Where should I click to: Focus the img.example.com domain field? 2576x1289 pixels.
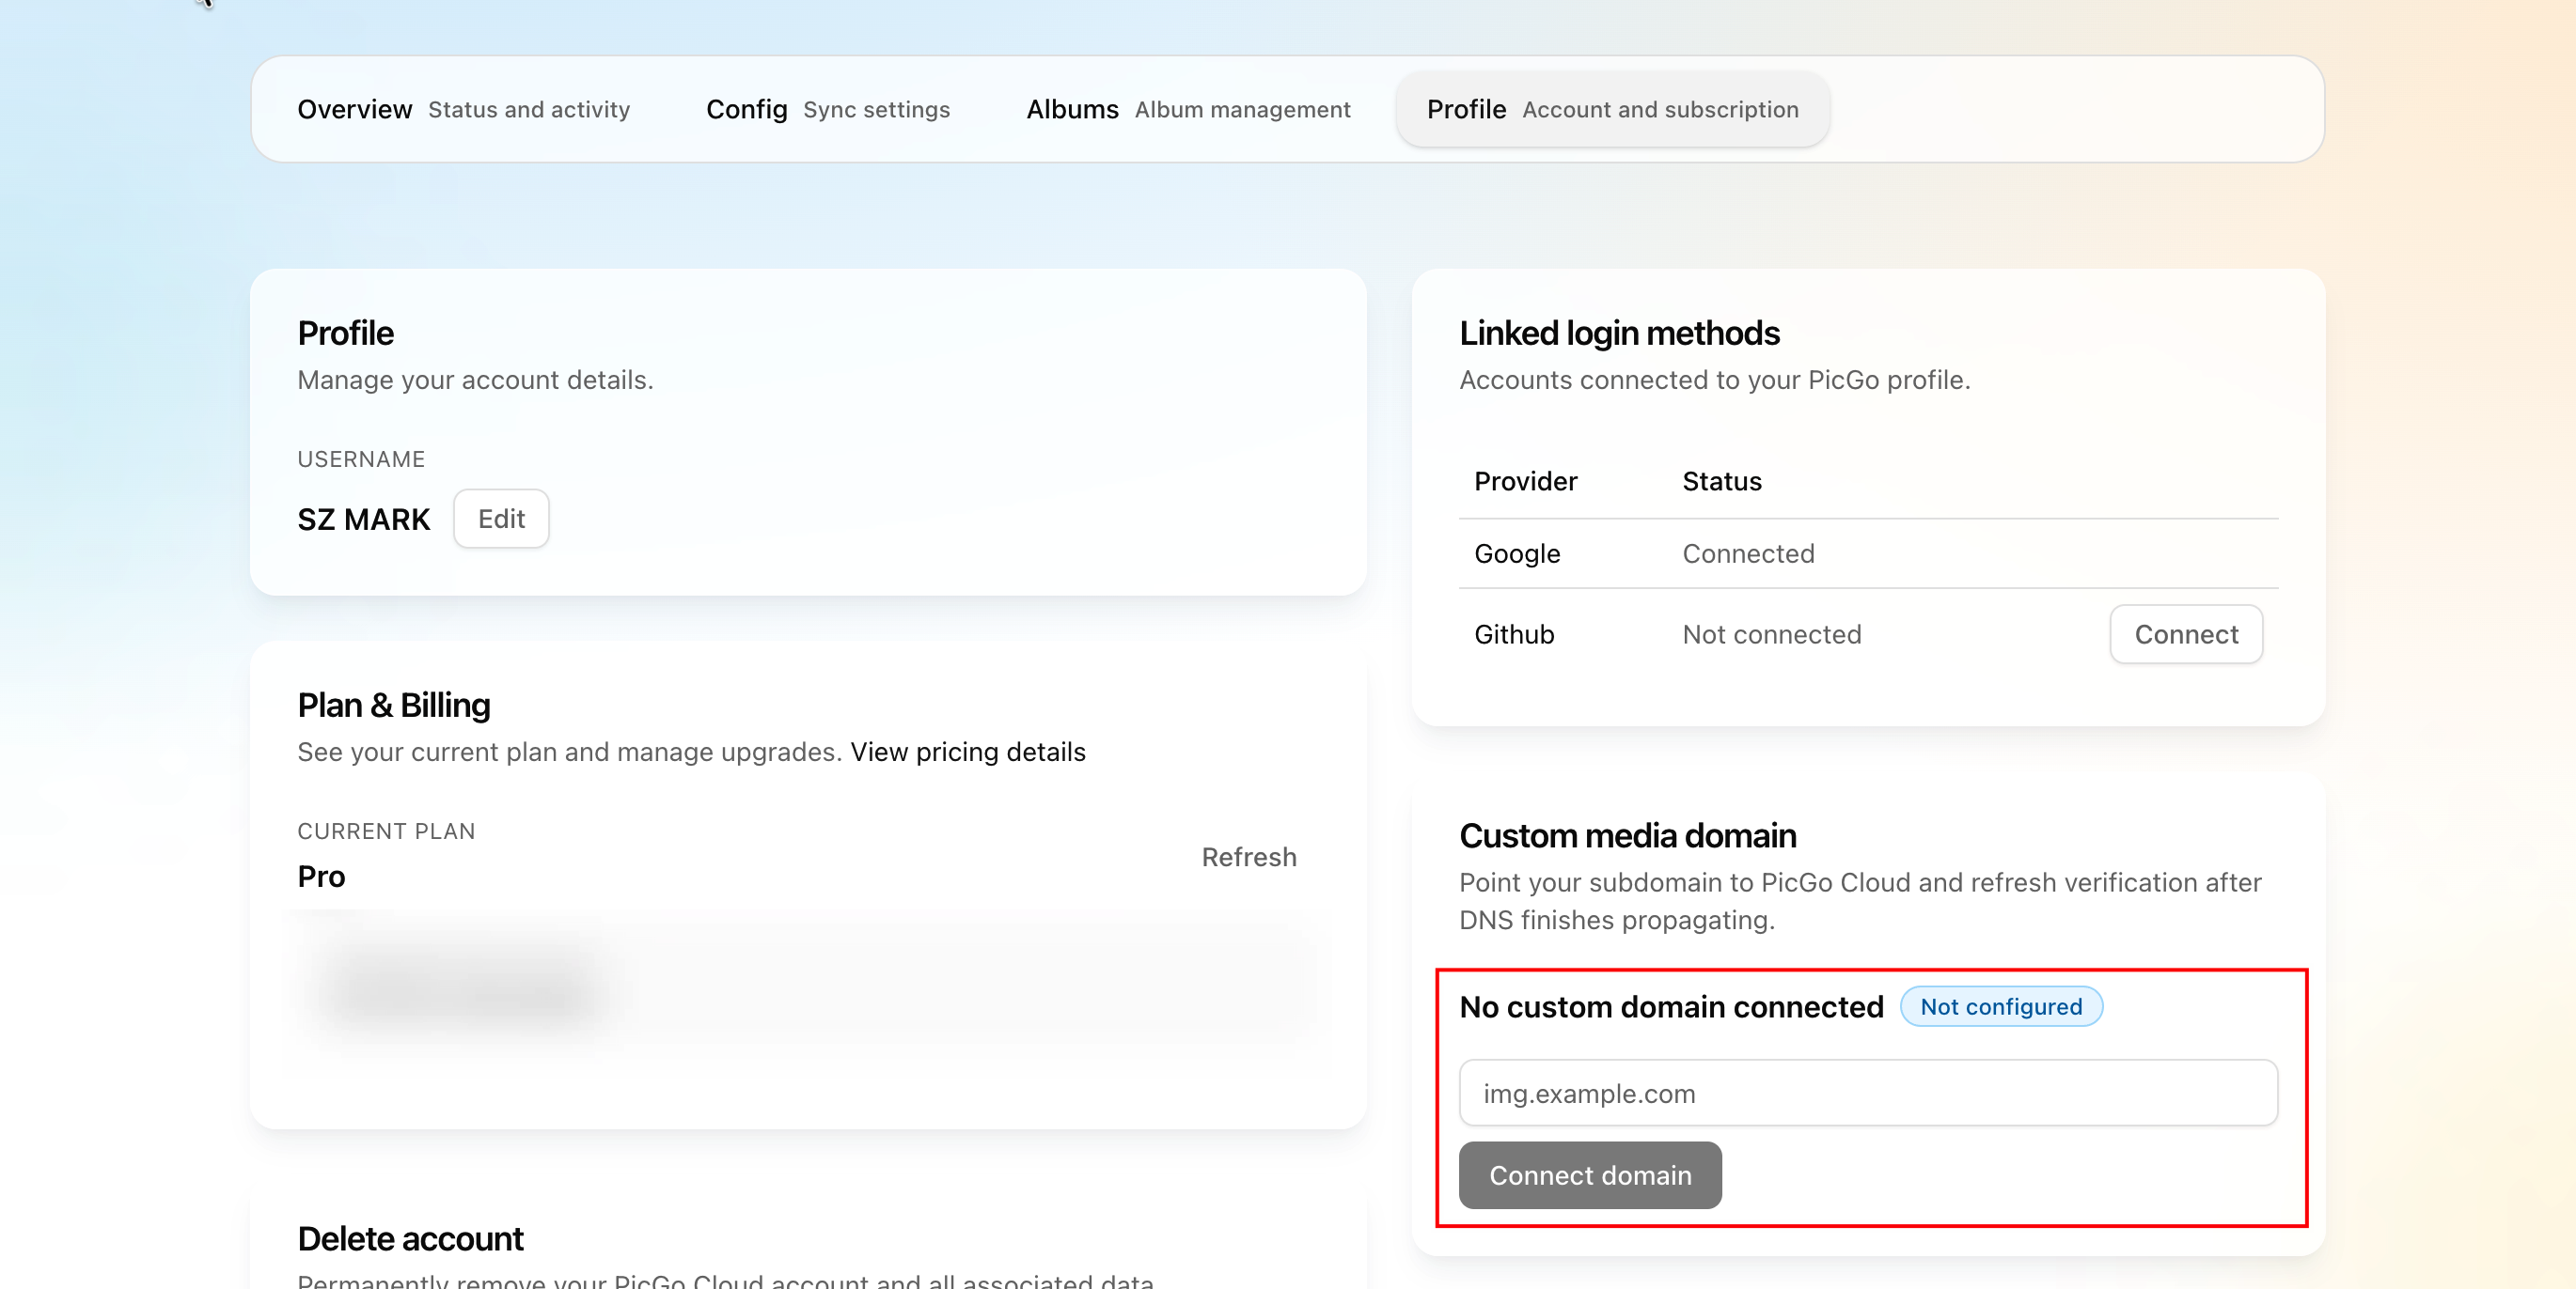(x=1867, y=1094)
